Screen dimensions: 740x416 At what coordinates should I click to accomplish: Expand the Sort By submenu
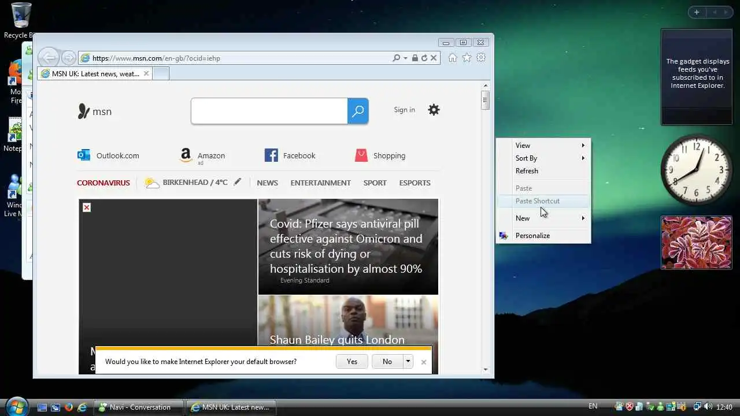[543, 158]
